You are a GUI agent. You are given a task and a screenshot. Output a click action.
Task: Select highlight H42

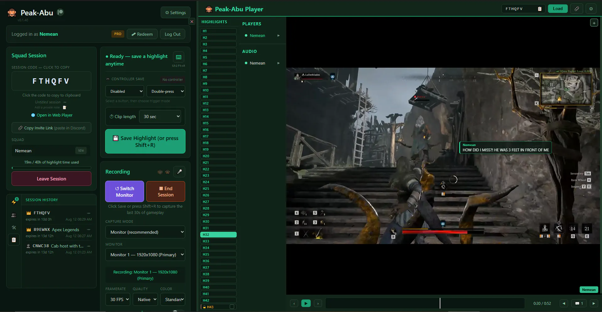(218, 300)
